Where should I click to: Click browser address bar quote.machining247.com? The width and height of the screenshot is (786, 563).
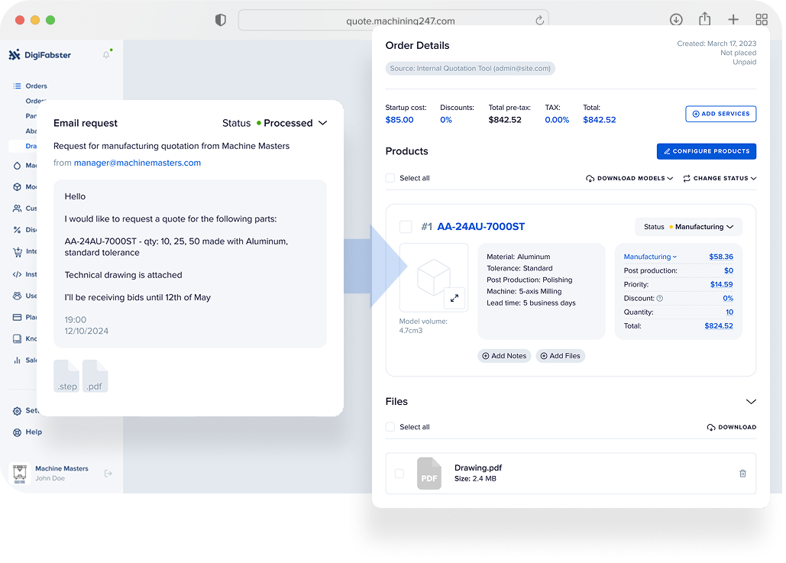(393, 21)
